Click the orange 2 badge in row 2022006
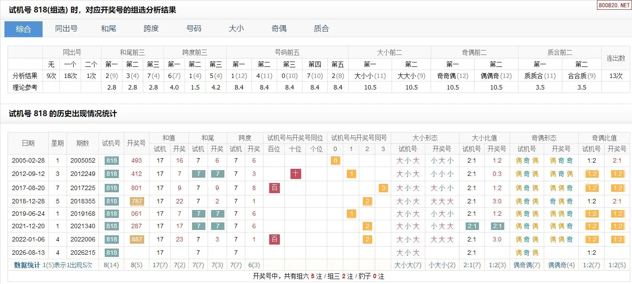Image resolution: width=632 pixels, height=284 pixels. pyautogui.click(x=367, y=240)
